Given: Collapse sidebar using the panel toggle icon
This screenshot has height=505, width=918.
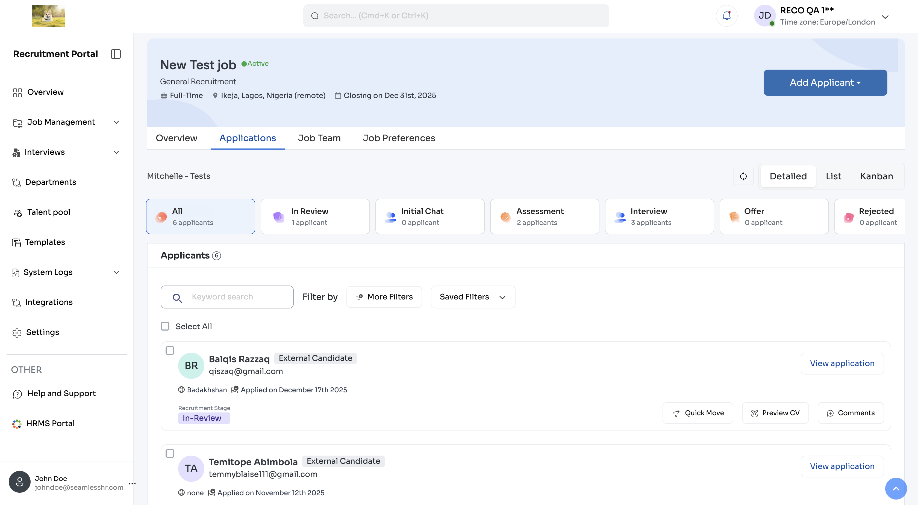Looking at the screenshot, I should click(x=116, y=54).
